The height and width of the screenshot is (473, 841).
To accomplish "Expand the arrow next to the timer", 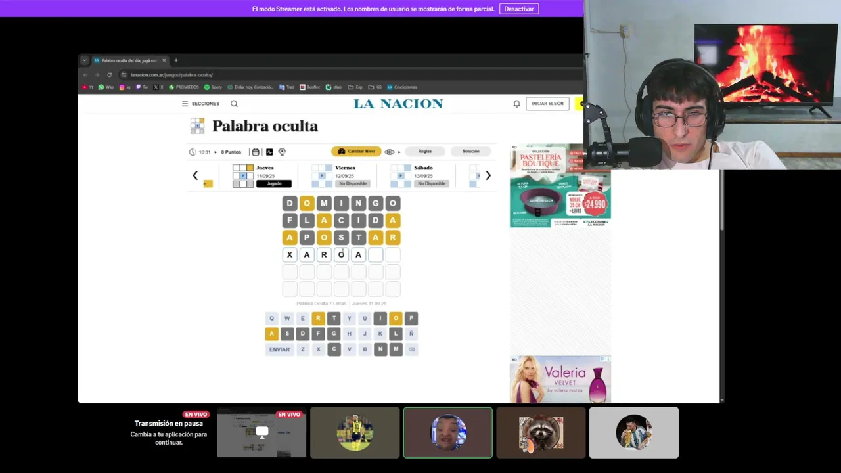I will point(216,152).
